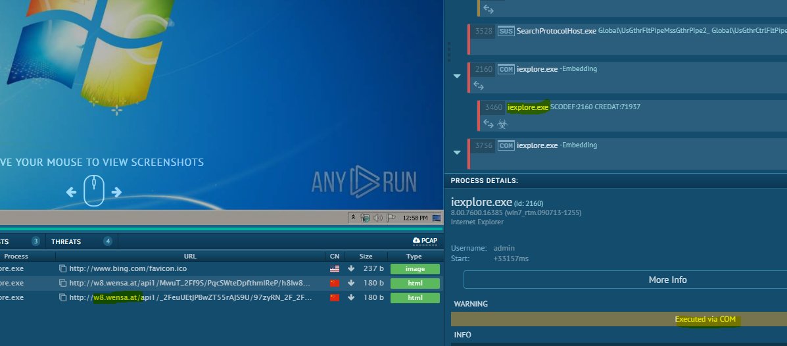Click the 237 b size value
Viewport: 787px width, 346px height.
pos(373,268)
